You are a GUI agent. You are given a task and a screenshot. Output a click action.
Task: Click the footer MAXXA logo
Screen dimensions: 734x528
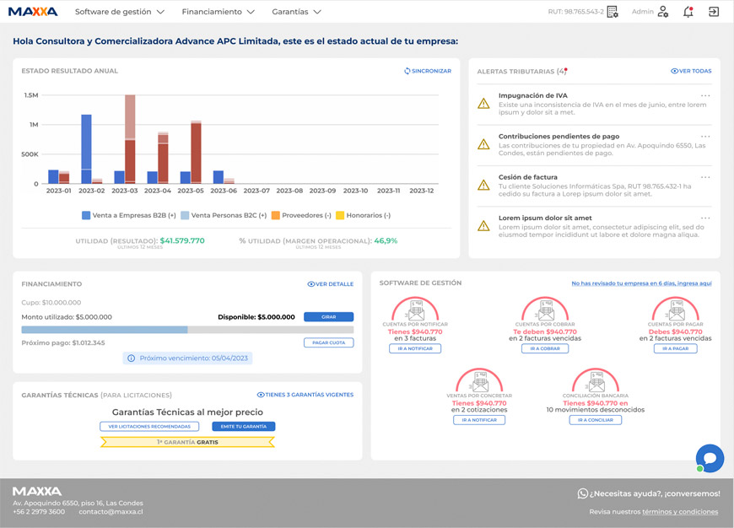(37, 492)
